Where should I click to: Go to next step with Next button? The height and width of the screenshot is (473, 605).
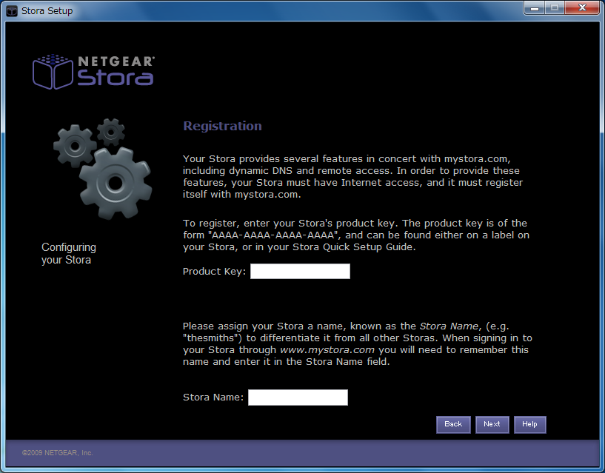coord(492,424)
